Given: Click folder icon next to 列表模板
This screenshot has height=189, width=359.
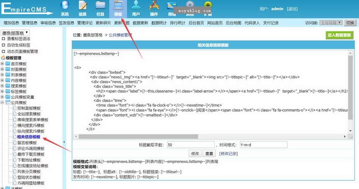Looking at the screenshot, I should pyautogui.click(x=8, y=75).
